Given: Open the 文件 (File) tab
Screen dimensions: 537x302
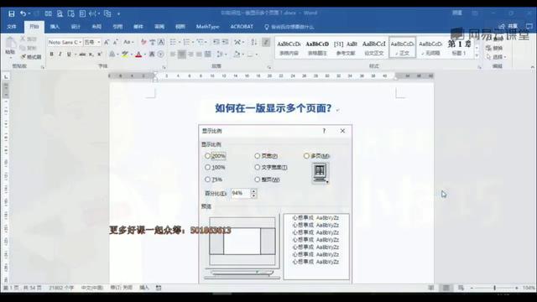Looking at the screenshot, I should point(12,27).
